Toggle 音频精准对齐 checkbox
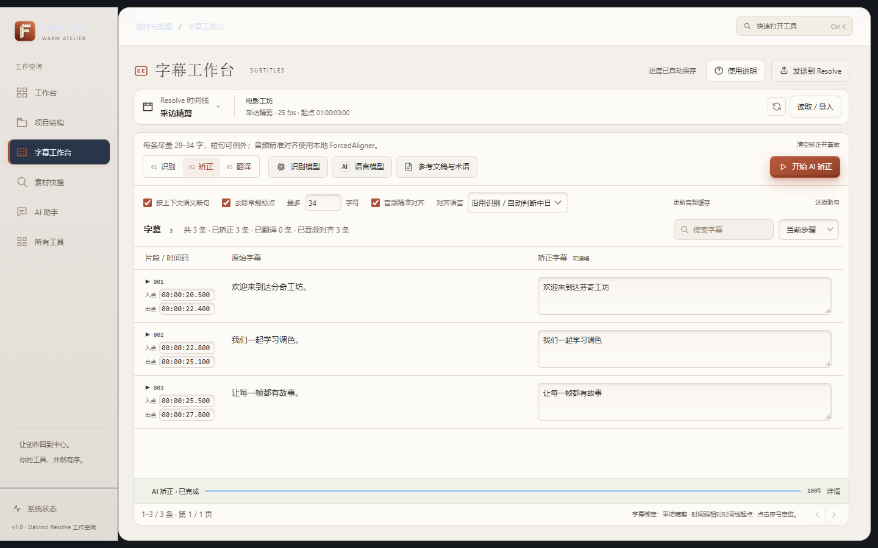878x548 pixels. [x=376, y=203]
